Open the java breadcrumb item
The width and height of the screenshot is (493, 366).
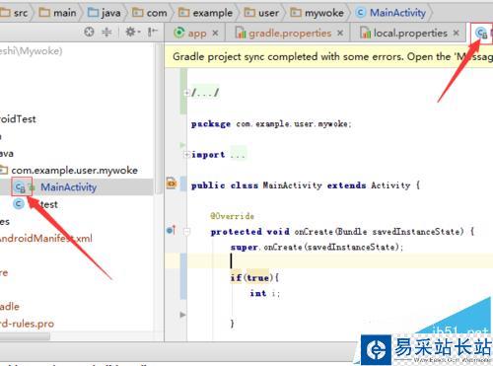click(105, 13)
